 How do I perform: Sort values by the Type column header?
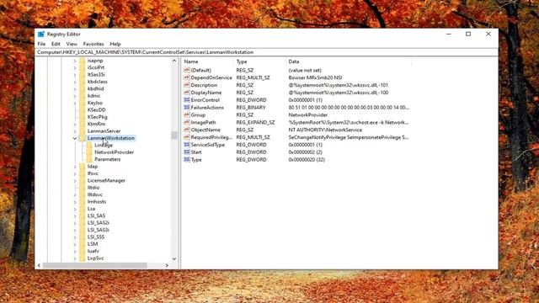pos(259,61)
